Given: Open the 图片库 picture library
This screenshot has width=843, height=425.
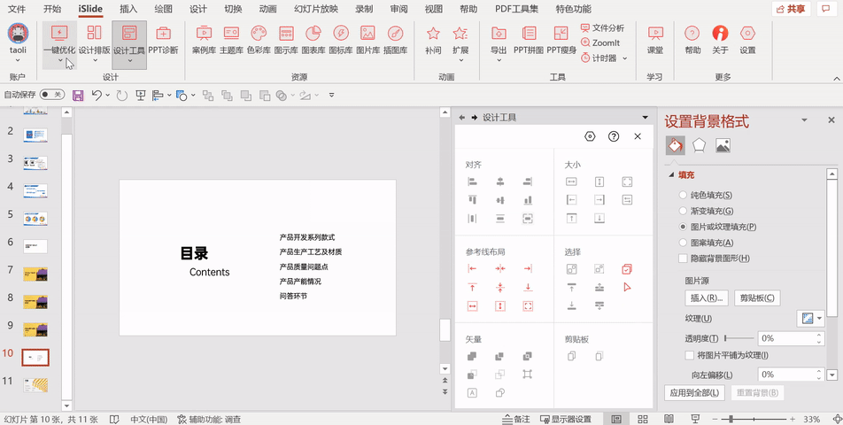Looking at the screenshot, I should point(367,40).
